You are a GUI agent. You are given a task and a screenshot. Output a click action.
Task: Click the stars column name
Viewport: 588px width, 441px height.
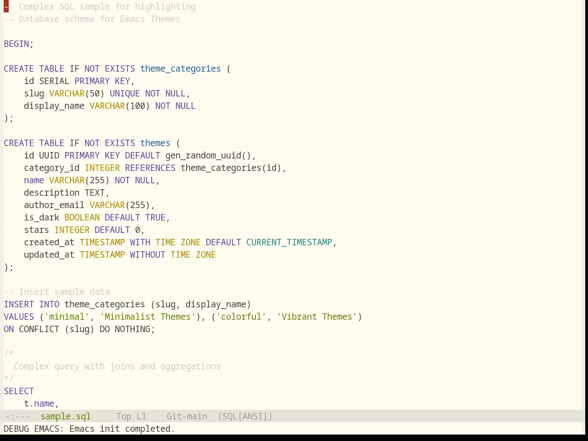pyautogui.click(x=37, y=230)
